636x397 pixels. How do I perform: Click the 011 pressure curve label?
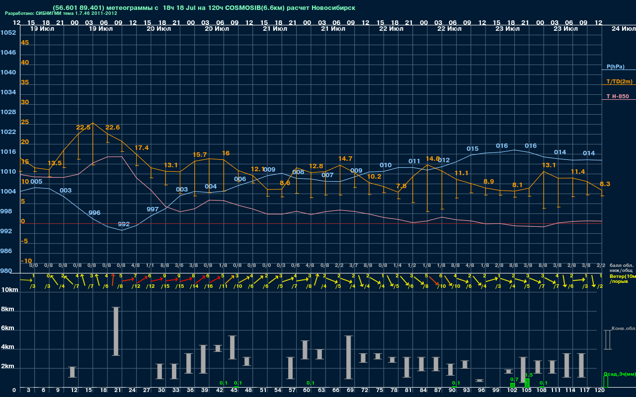tap(414, 161)
